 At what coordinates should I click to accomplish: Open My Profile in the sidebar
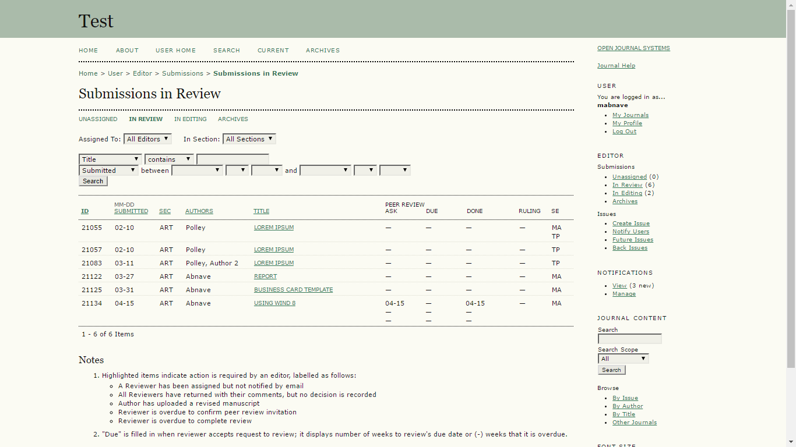(x=627, y=123)
